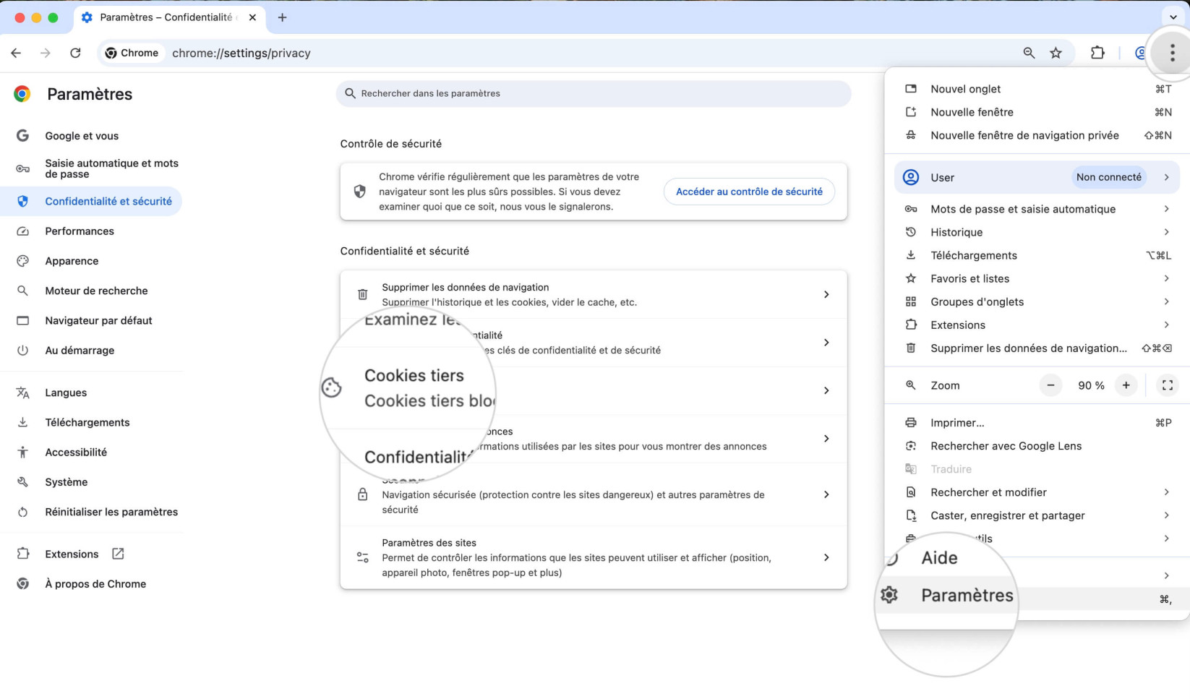Viewport: 1190px width, 699px height.
Task: Choose Nouvel onglet in Chrome menu
Action: [1037, 89]
